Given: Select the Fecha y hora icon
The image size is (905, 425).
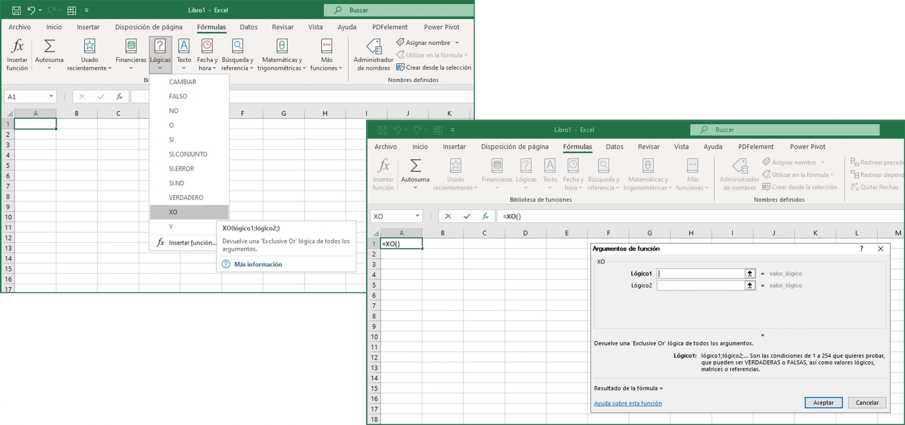Looking at the screenshot, I should pos(207,54).
